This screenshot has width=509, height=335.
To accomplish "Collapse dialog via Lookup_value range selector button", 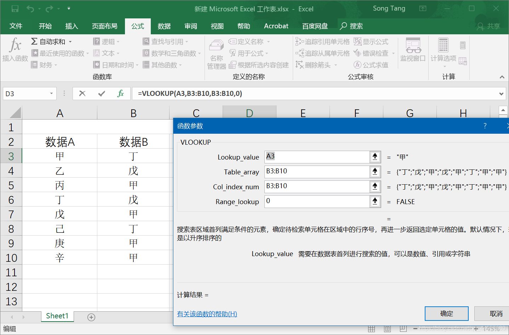I will 375,157.
